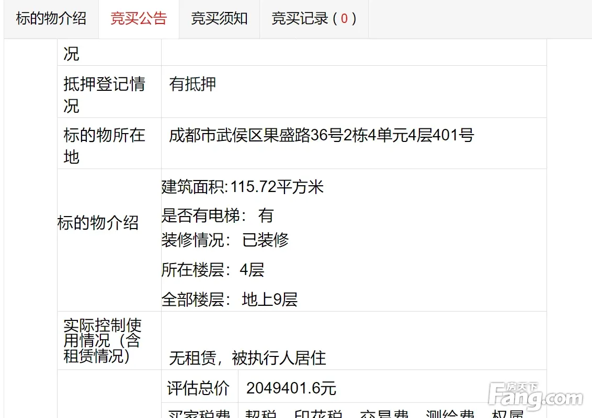Click the 所在楼层 4层 line
Viewport: 592px width, 418px height.
(213, 270)
